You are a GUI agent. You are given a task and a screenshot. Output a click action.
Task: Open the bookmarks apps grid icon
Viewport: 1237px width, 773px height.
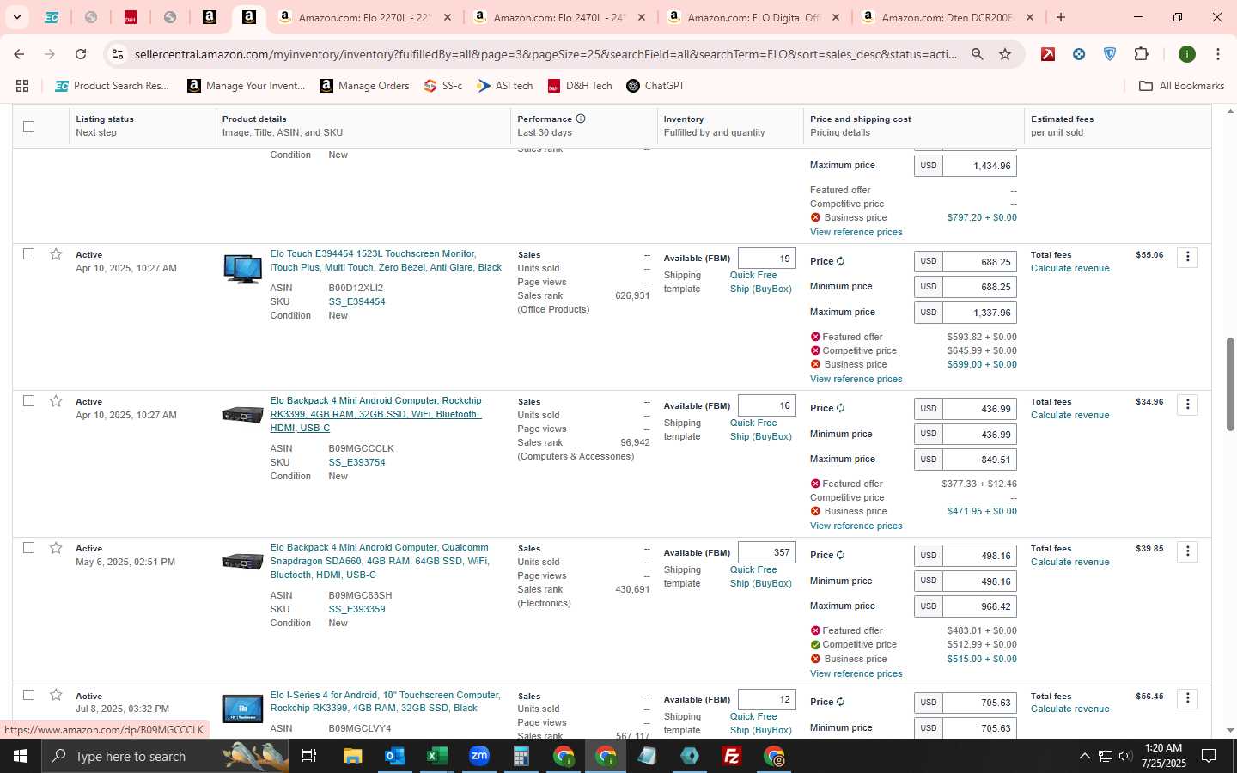22,86
